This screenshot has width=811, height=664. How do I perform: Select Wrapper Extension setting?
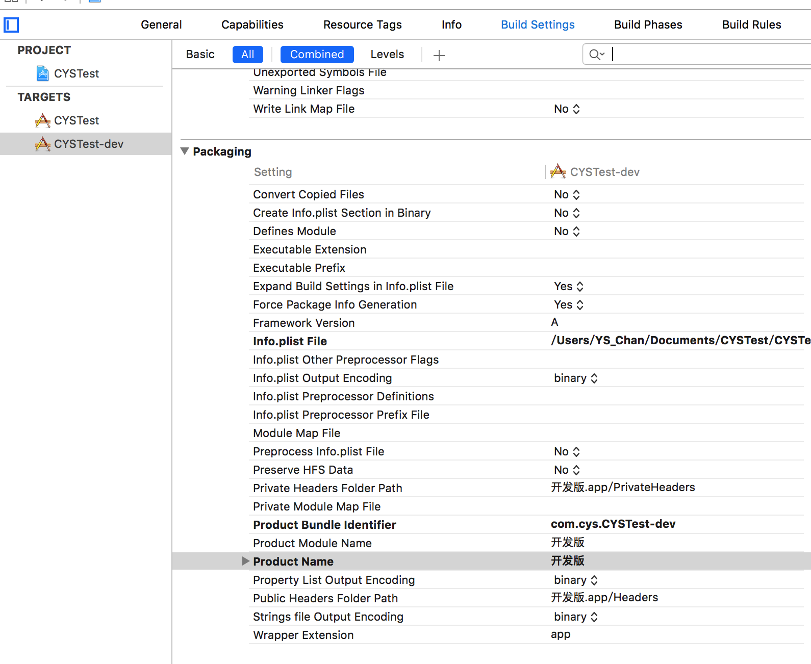303,635
